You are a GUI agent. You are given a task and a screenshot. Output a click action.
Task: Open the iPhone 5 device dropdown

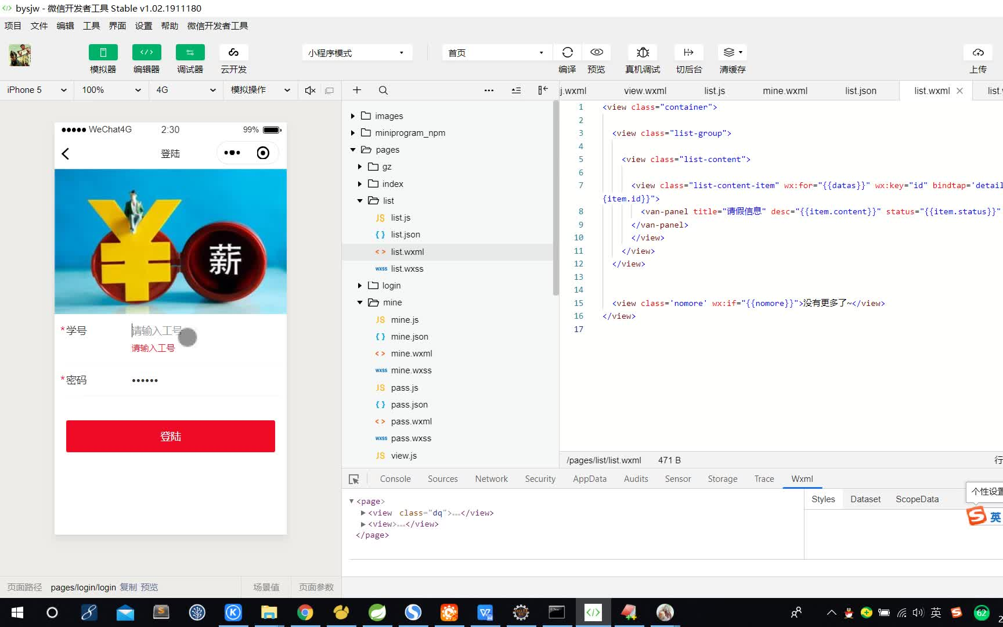pos(36,90)
